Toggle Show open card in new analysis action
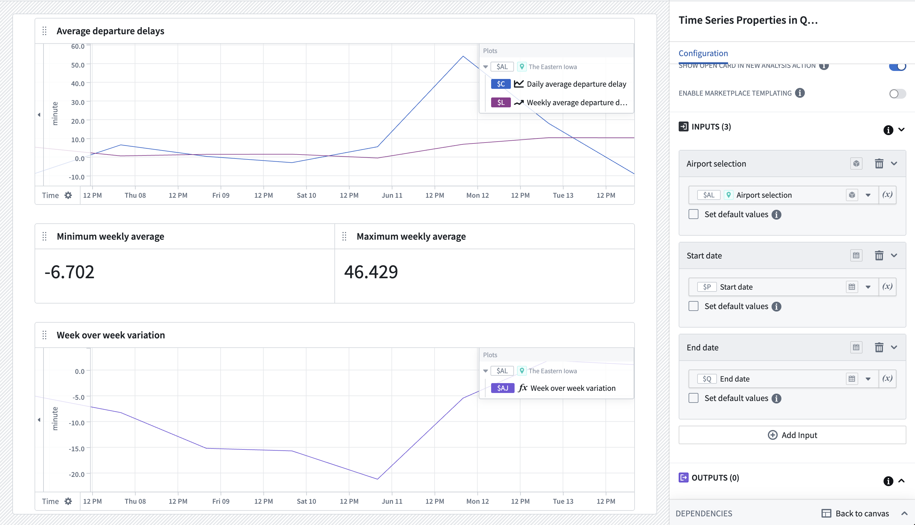915x525 pixels. pos(897,67)
